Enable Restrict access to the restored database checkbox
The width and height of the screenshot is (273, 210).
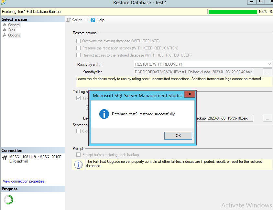(x=79, y=55)
